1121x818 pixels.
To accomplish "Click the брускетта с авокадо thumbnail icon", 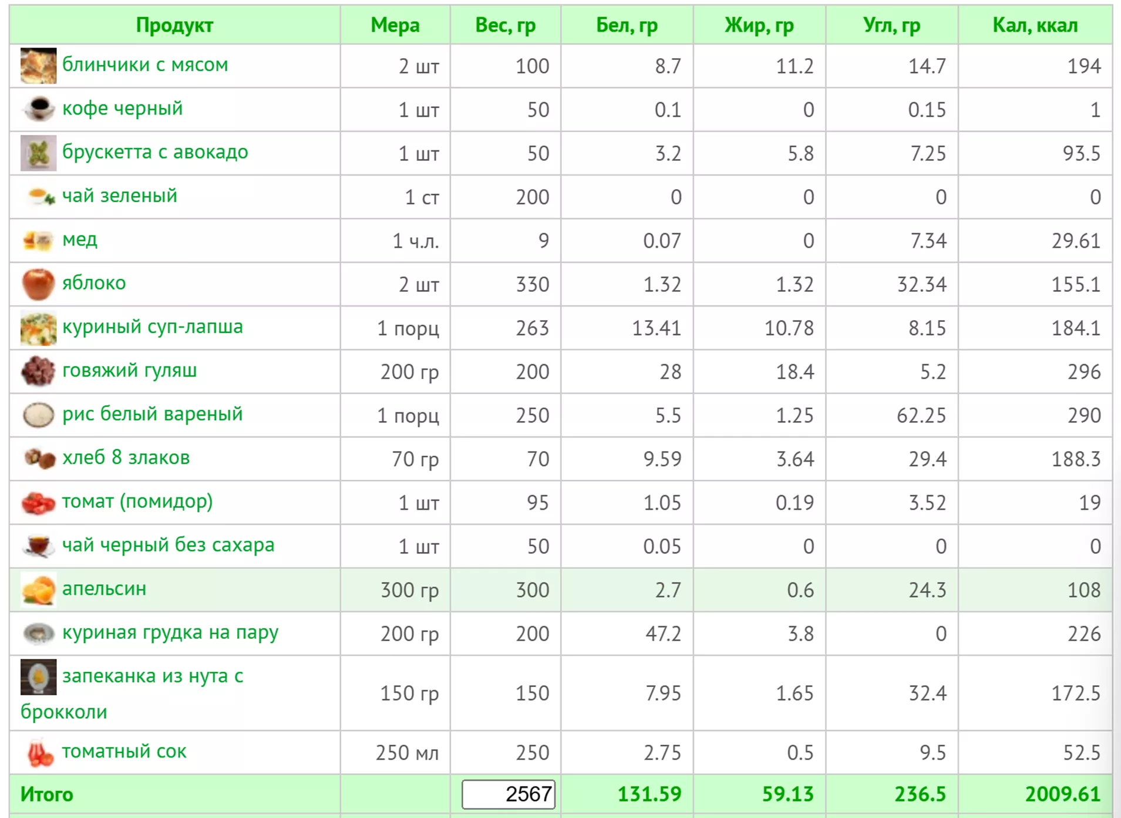I will click(x=38, y=153).
